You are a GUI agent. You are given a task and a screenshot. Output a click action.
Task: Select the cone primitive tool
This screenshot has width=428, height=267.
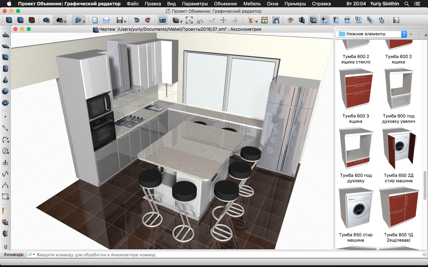pos(5,80)
